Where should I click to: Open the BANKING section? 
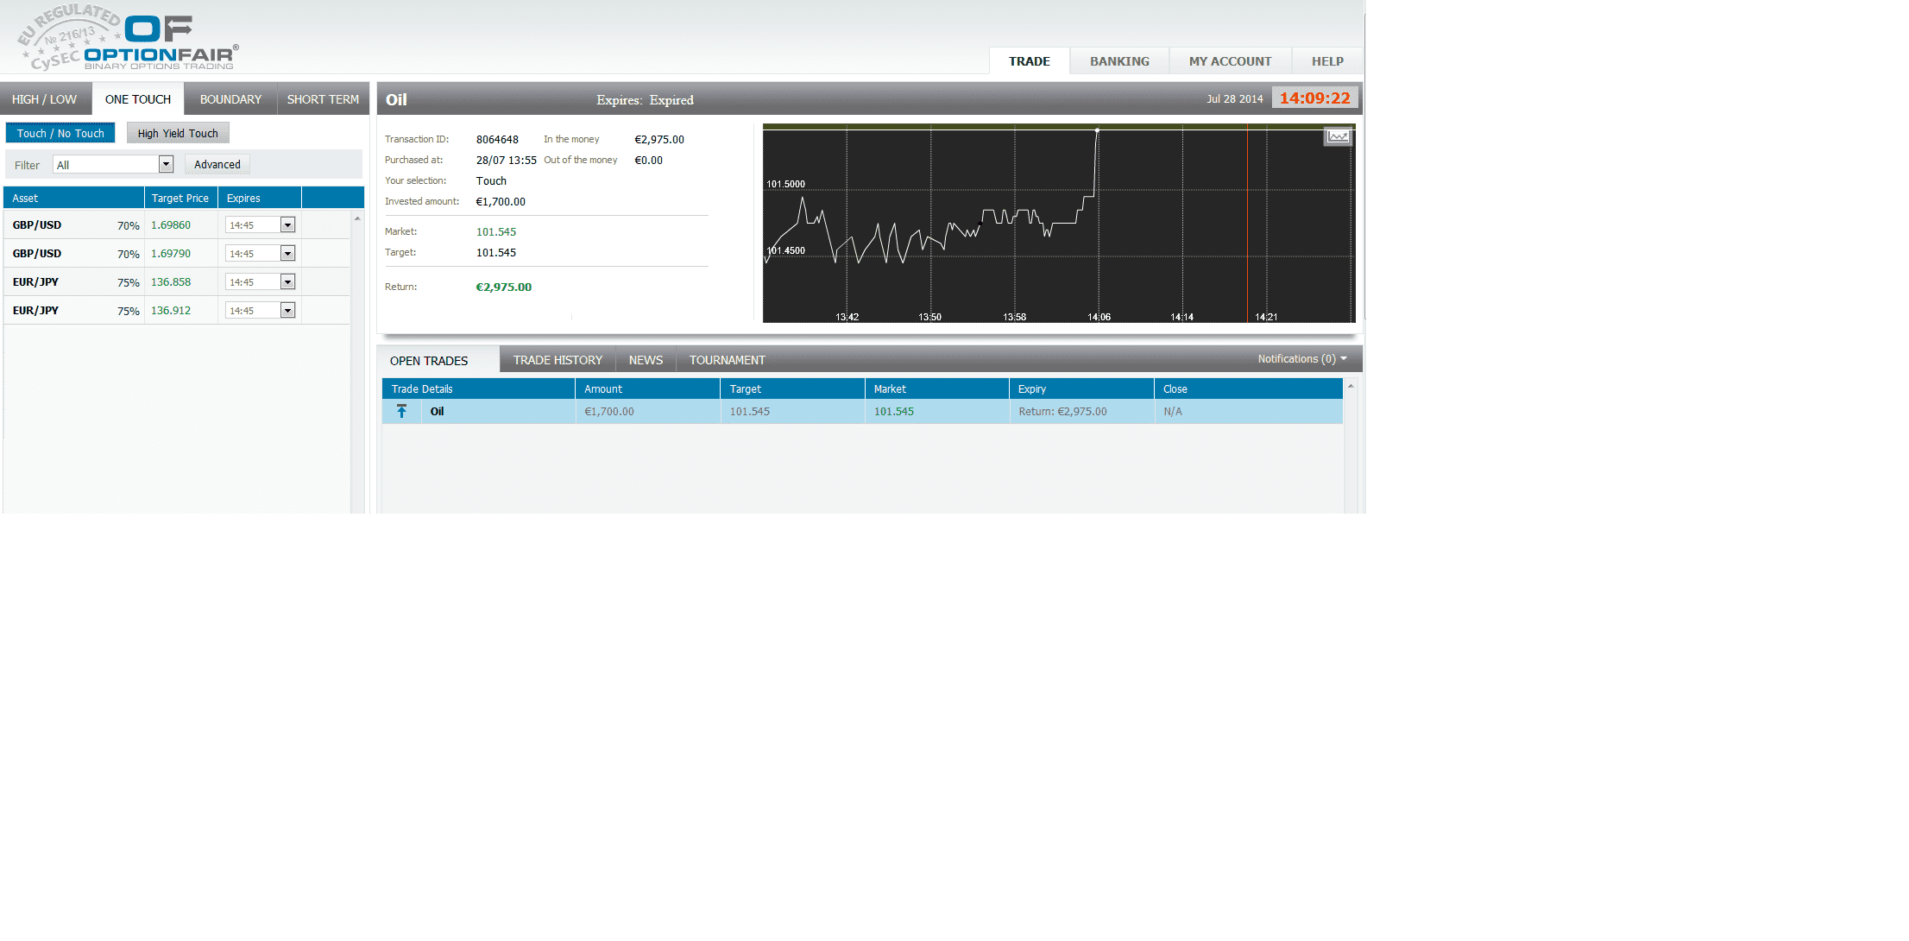coord(1118,60)
